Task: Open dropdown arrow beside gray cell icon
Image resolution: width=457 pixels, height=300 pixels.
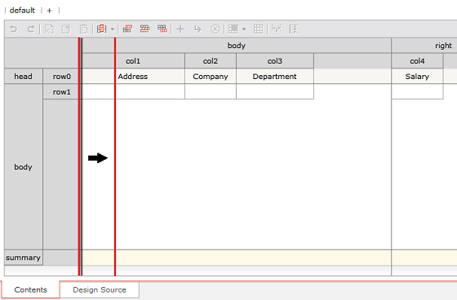Action: click(244, 29)
